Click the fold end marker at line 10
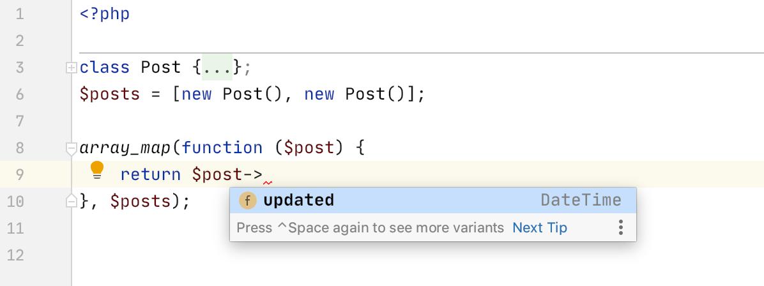 [x=71, y=200]
